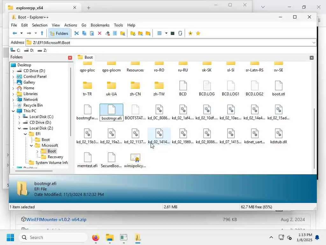This screenshot has height=245, width=326.
Task: Open the Tools menu
Action: click(x=118, y=25)
